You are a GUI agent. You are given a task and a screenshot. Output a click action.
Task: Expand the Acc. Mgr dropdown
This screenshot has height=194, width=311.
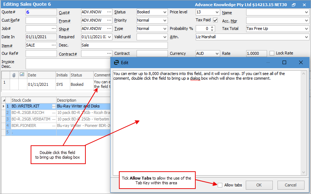[x=306, y=21]
